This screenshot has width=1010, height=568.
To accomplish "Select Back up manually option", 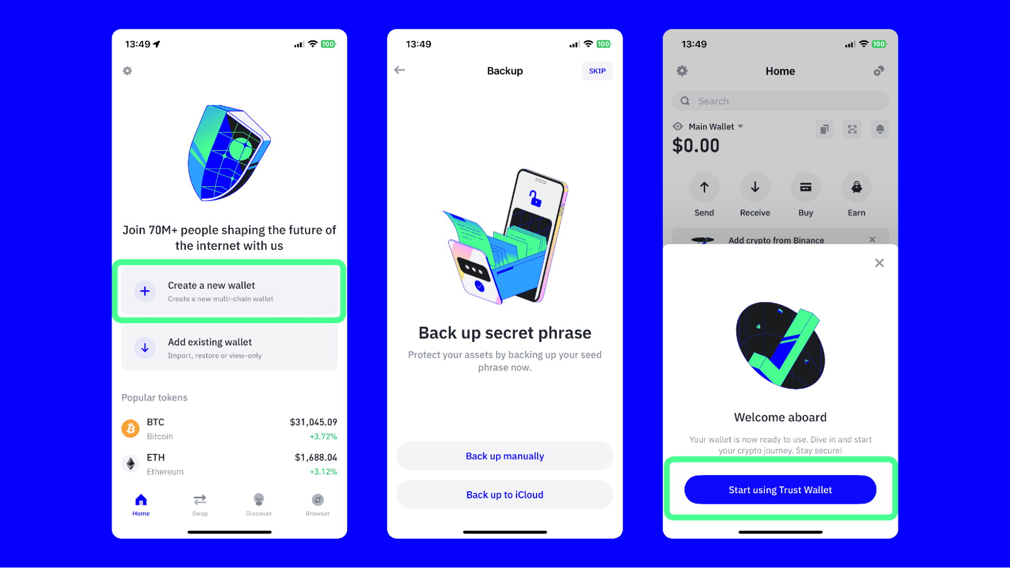I will (x=504, y=455).
